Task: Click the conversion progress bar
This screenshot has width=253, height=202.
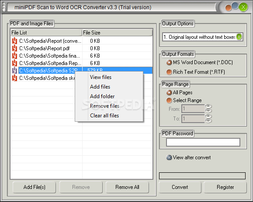Action: point(202,176)
